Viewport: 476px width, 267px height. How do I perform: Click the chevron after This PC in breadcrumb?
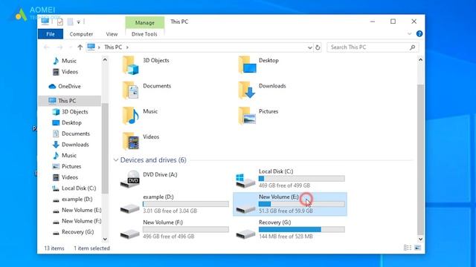[127, 47]
